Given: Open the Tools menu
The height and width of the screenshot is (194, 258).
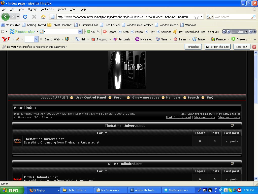Looking at the screenshot, I should coord(73,9).
